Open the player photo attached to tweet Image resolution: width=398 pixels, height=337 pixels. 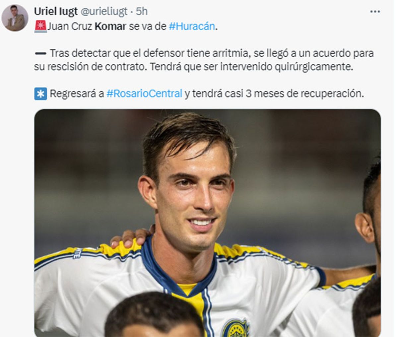[x=207, y=223]
